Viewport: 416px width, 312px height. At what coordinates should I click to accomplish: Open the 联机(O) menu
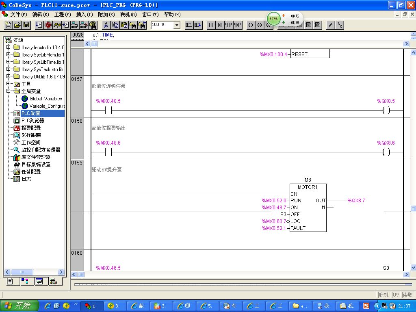tap(128, 14)
